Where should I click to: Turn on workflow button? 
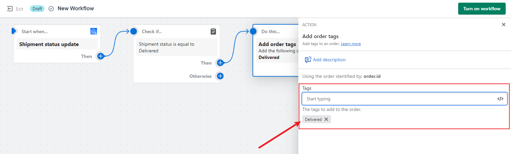[x=482, y=9]
